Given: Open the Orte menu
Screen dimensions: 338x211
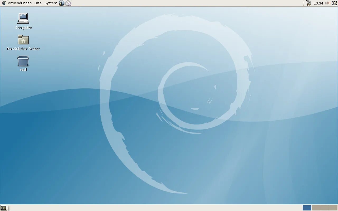Looking at the screenshot, I should coord(38,3).
